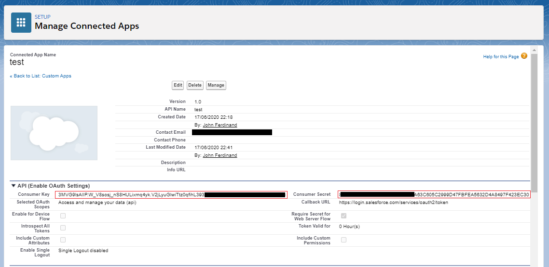Click the 'Token Valid for' label
Screen dimensions: 549x267
pos(315,226)
